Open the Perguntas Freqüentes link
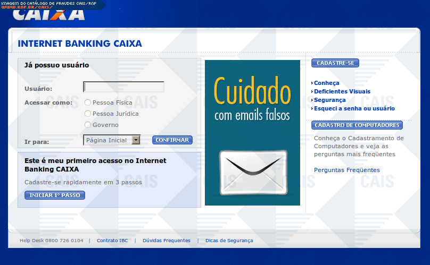The image size is (430, 265). pyautogui.click(x=347, y=170)
